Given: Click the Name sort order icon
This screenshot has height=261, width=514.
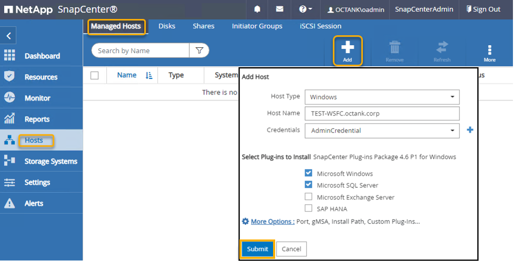Looking at the screenshot, I should (149, 76).
